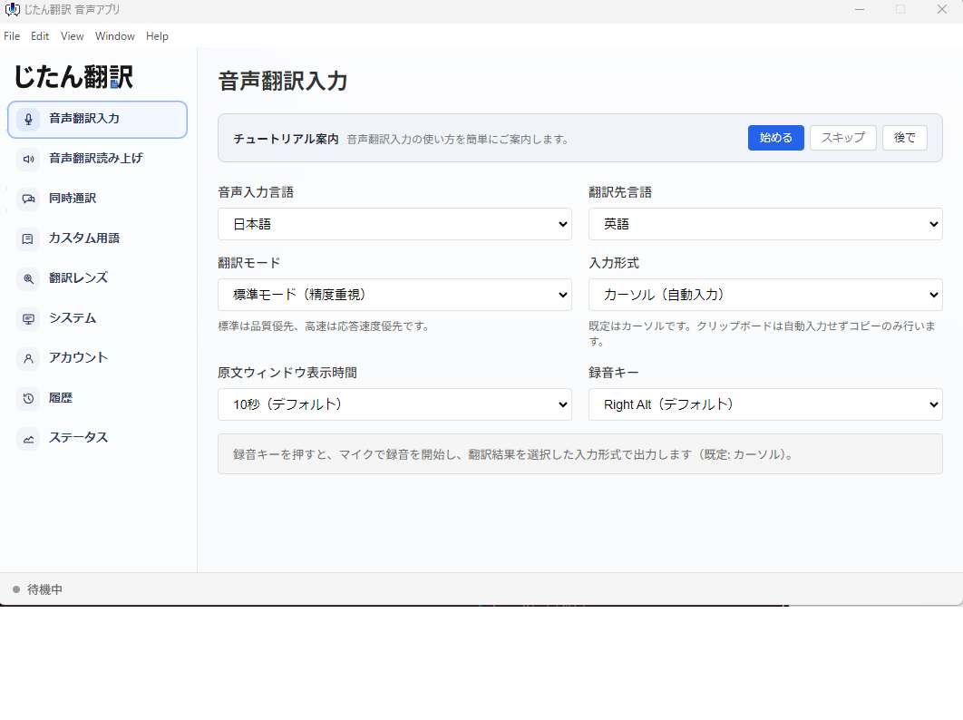
Task: Switch to 音声翻訳読み上げ page
Action: pyautogui.click(x=97, y=159)
